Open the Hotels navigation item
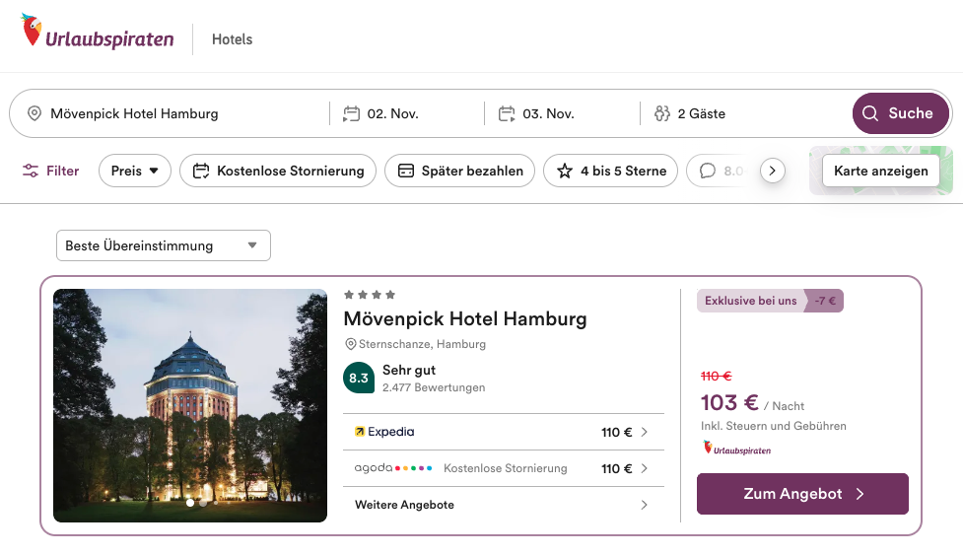The image size is (963, 555). pyautogui.click(x=233, y=39)
